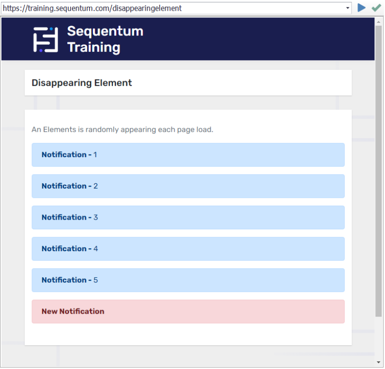Image resolution: width=385 pixels, height=369 pixels.
Task: Click the randomly appearing elements description text
Action: 123,130
